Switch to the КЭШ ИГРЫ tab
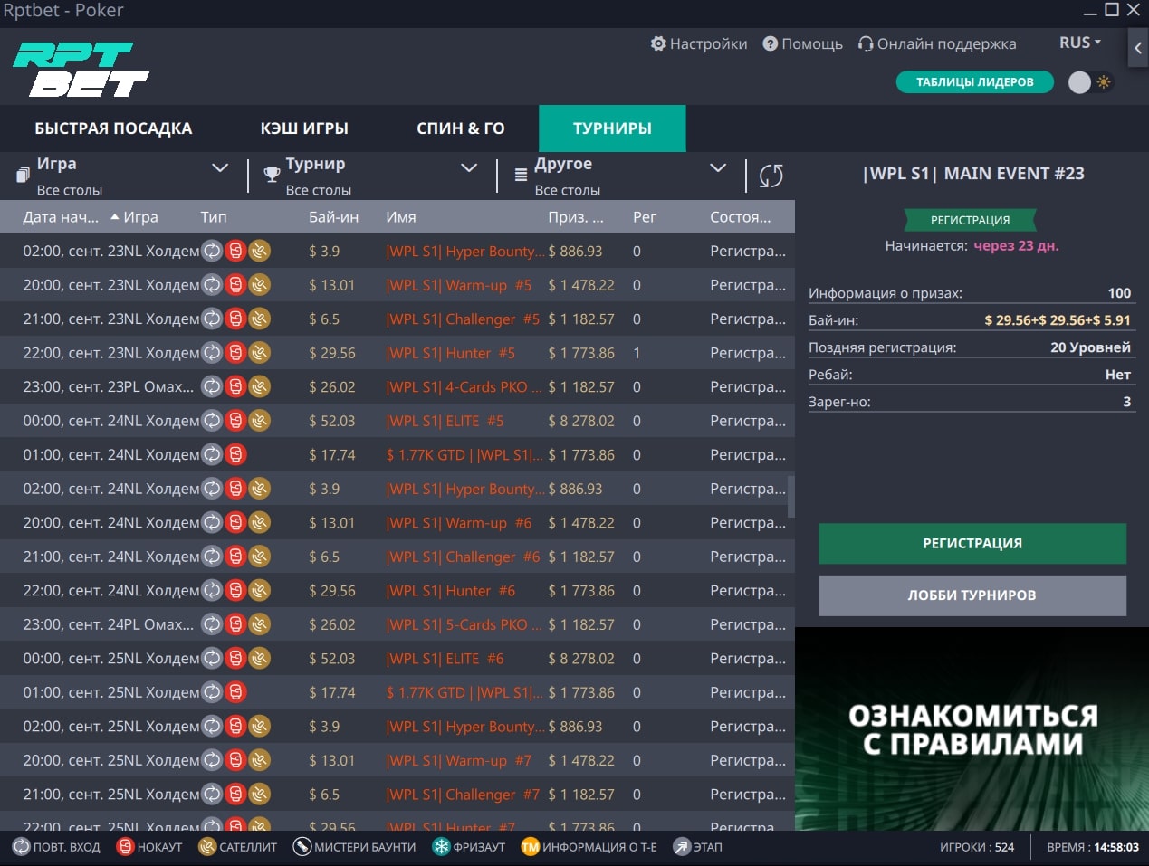The width and height of the screenshot is (1149, 866). pyautogui.click(x=305, y=128)
